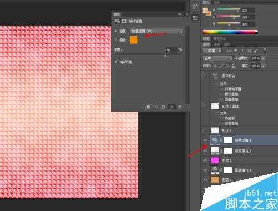The image size is (278, 211).
Task: Hide the Gradient Fill 1 layer (渐变填充 1)
Action: click(205, 151)
